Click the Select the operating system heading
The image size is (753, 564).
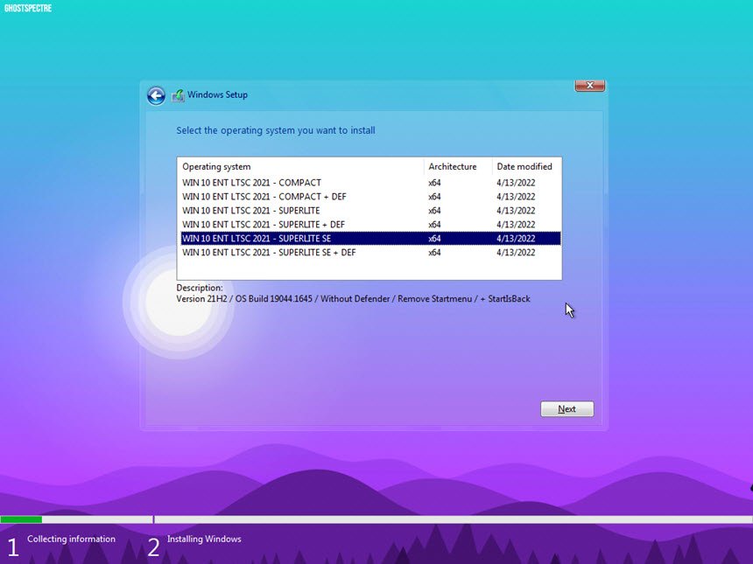coord(276,130)
